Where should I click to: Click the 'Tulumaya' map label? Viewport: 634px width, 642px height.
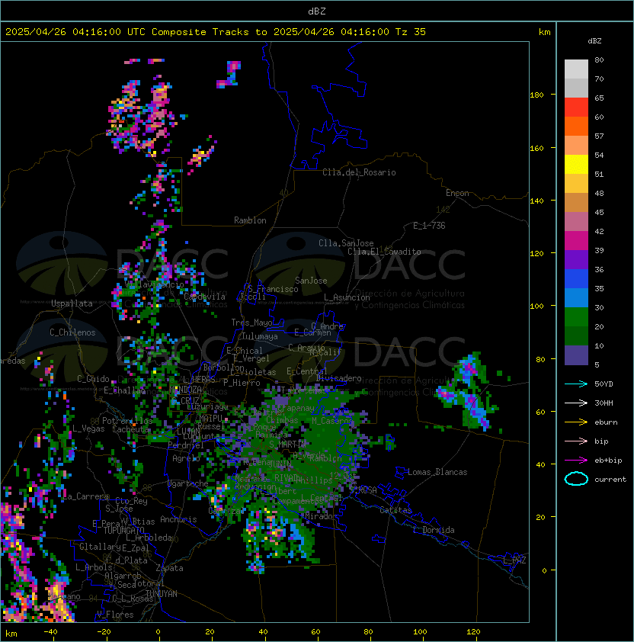(260, 336)
